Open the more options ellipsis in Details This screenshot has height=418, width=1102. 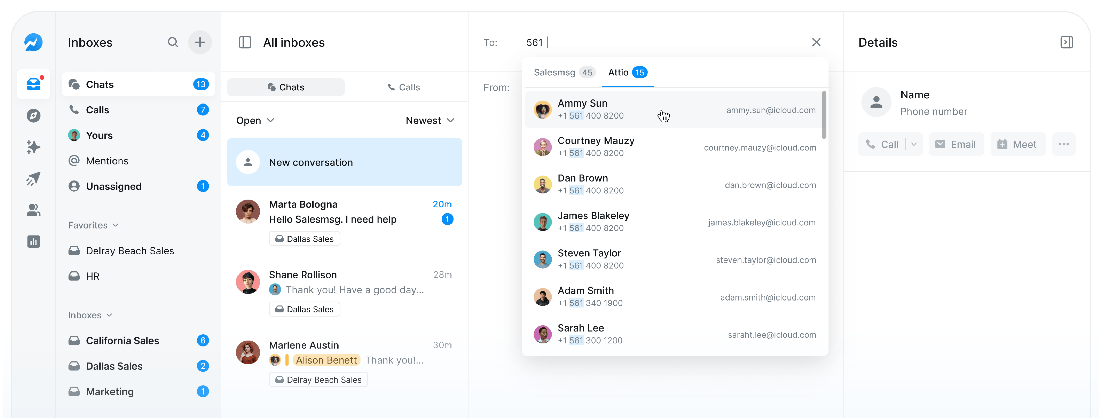pos(1064,144)
